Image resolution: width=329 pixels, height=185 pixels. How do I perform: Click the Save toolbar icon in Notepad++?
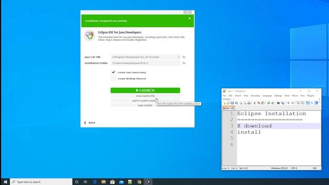point(232,103)
